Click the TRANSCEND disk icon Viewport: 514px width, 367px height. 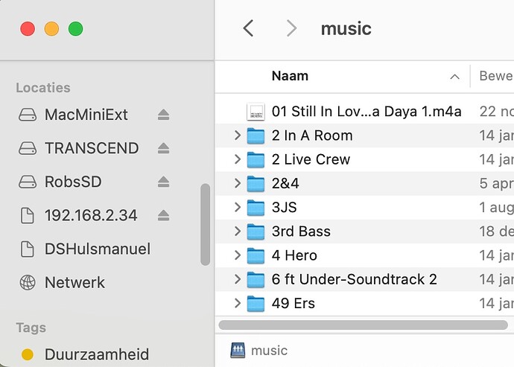pyautogui.click(x=28, y=148)
